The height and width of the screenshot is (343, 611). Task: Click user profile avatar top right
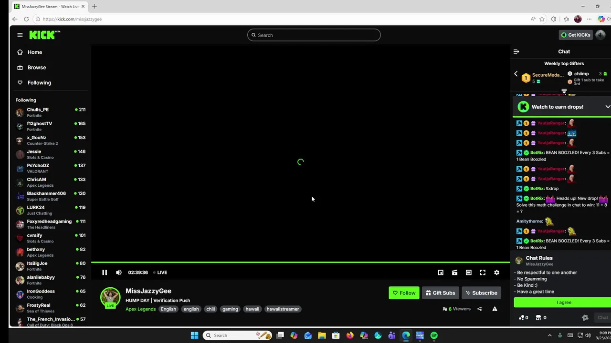tap(600, 35)
